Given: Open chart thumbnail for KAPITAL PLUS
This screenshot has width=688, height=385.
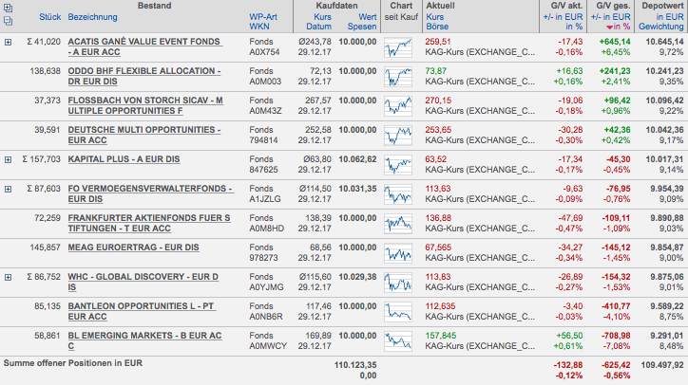Looking at the screenshot, I should coord(398,165).
